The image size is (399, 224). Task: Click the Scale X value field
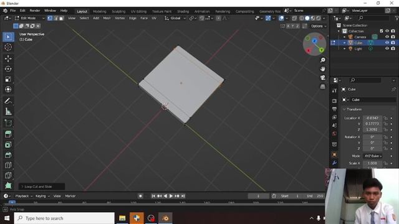[x=373, y=163]
